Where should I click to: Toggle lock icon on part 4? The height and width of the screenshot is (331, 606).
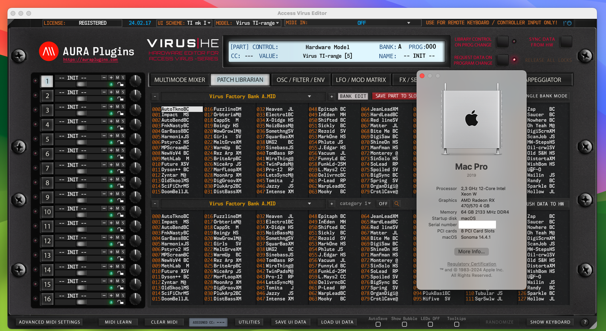tap(120, 128)
